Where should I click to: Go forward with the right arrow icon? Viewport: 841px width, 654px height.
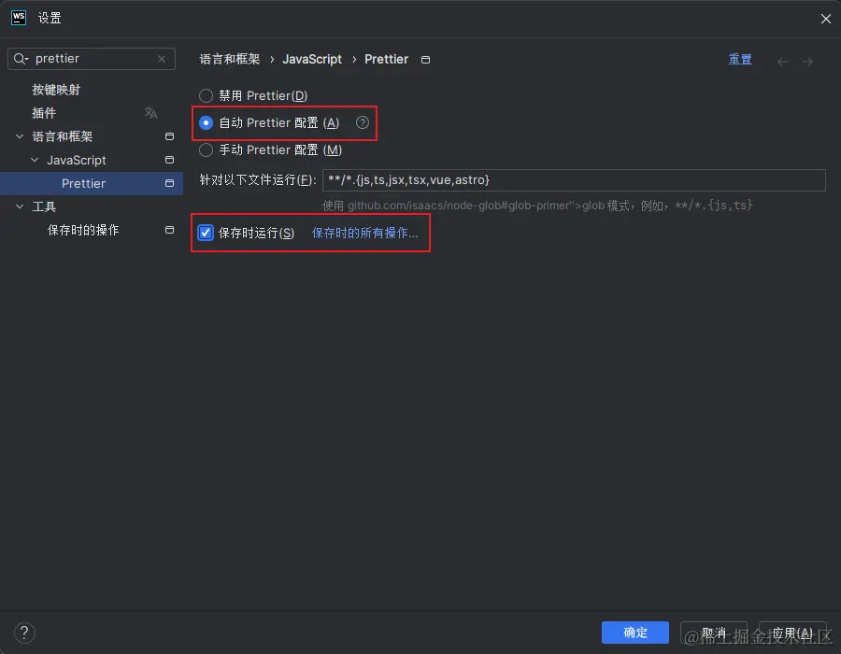(807, 62)
